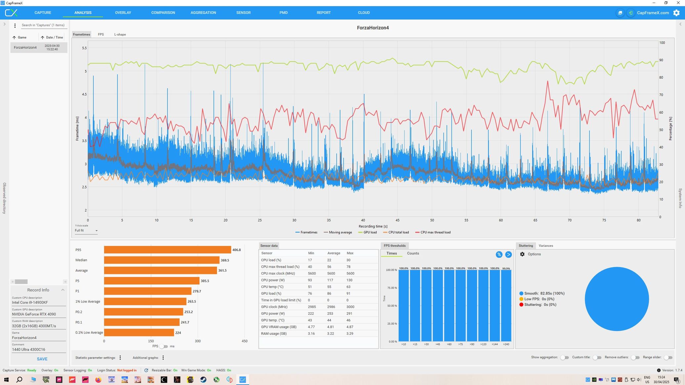Select the Counts tab in FPS thresholds
685x385 pixels.
click(413, 253)
